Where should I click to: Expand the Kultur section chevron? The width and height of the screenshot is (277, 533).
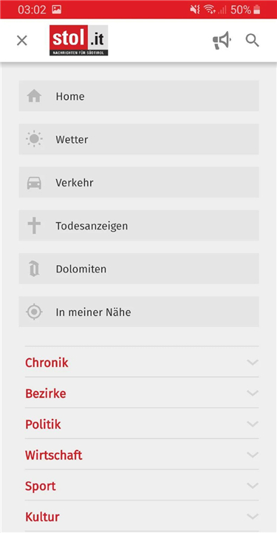[x=253, y=517]
